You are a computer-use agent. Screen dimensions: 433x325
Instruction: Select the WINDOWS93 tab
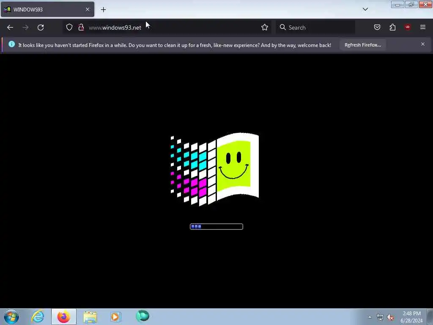pos(47,9)
